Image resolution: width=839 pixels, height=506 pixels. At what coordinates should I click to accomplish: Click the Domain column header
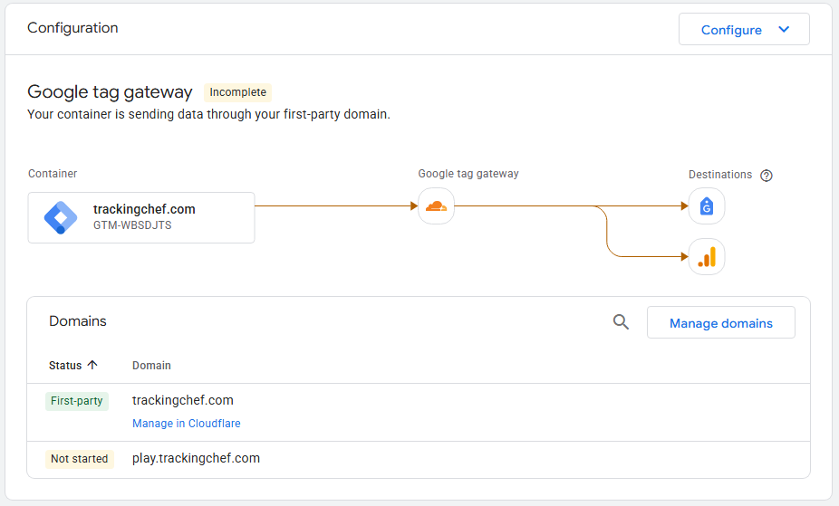click(151, 366)
